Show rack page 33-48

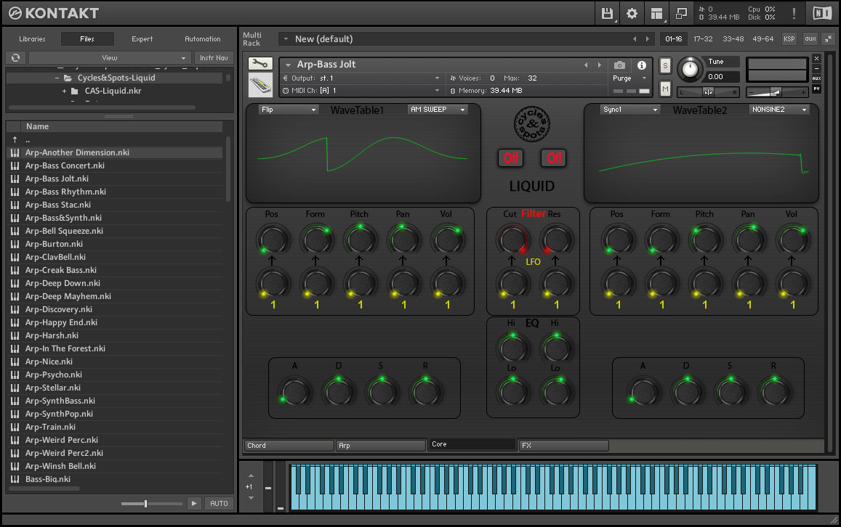[x=733, y=39]
